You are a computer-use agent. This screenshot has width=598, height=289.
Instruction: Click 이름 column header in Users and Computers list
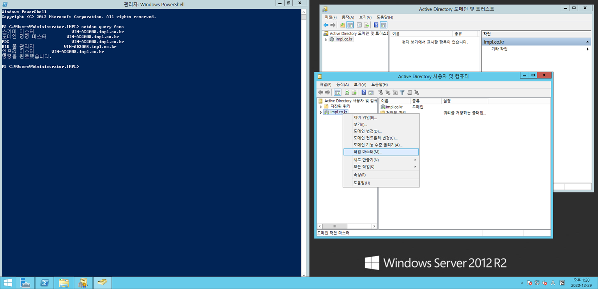tap(395, 101)
